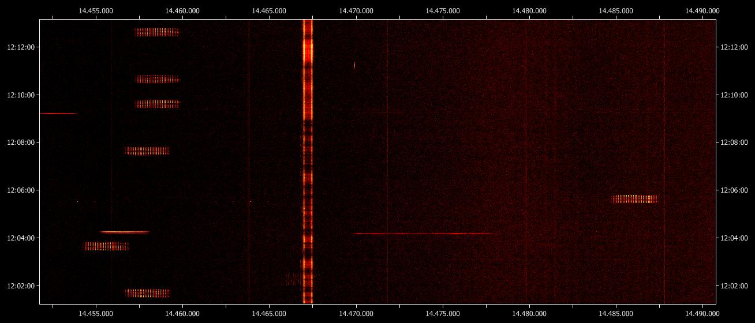
Task: Click the 14.458 MHz burst signal just above 12:10:00
Action: pos(158,80)
